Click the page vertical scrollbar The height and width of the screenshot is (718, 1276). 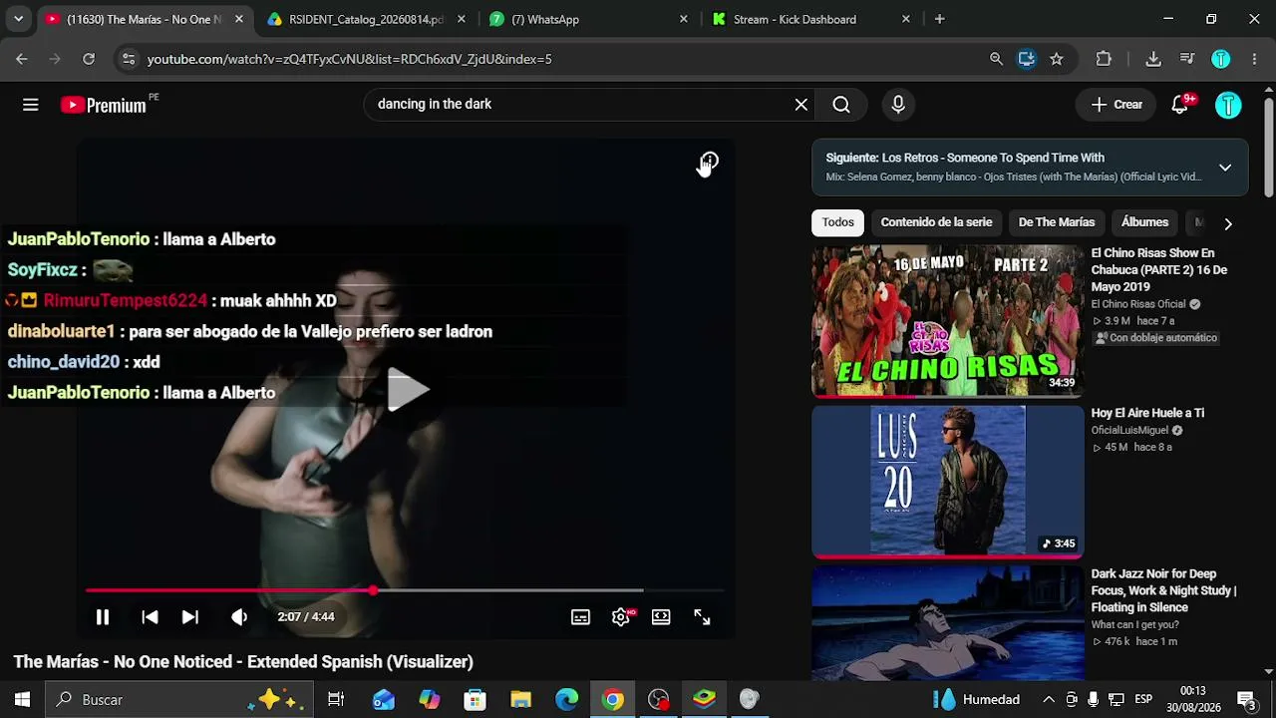click(1268, 148)
